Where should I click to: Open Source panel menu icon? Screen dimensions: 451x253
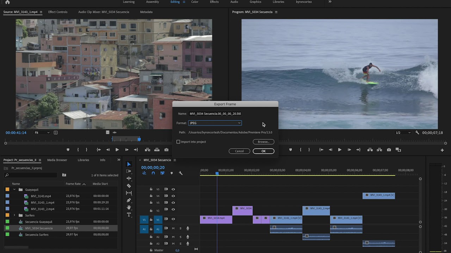(41, 12)
